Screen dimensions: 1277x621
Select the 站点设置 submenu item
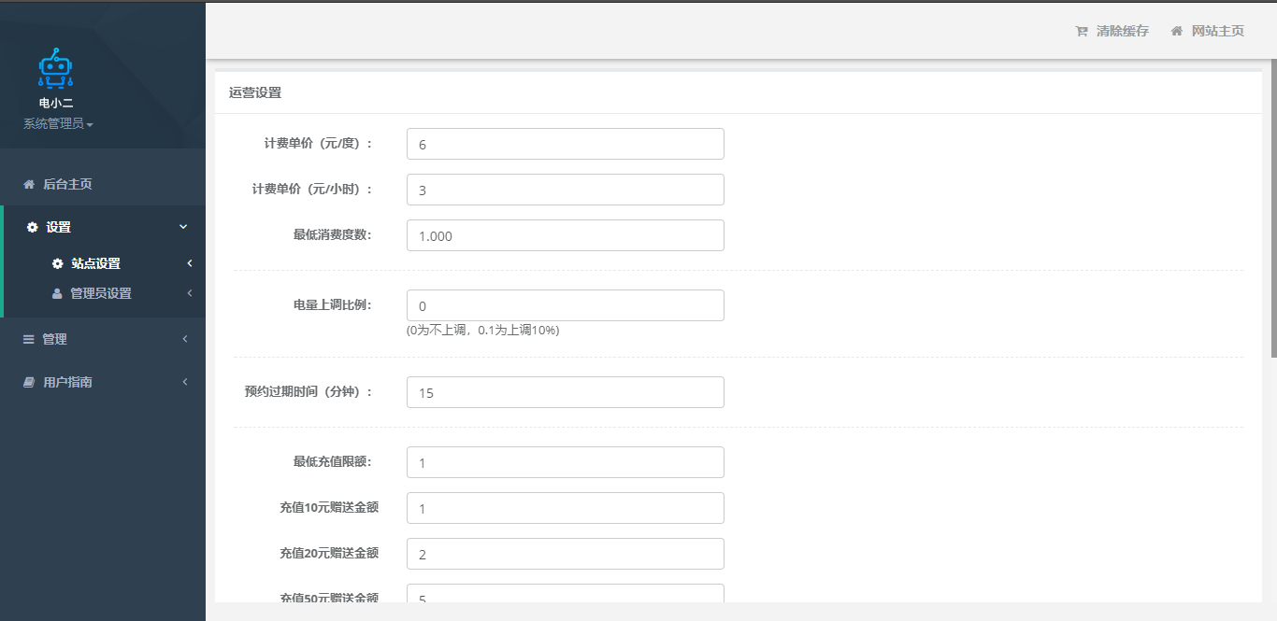(x=95, y=263)
